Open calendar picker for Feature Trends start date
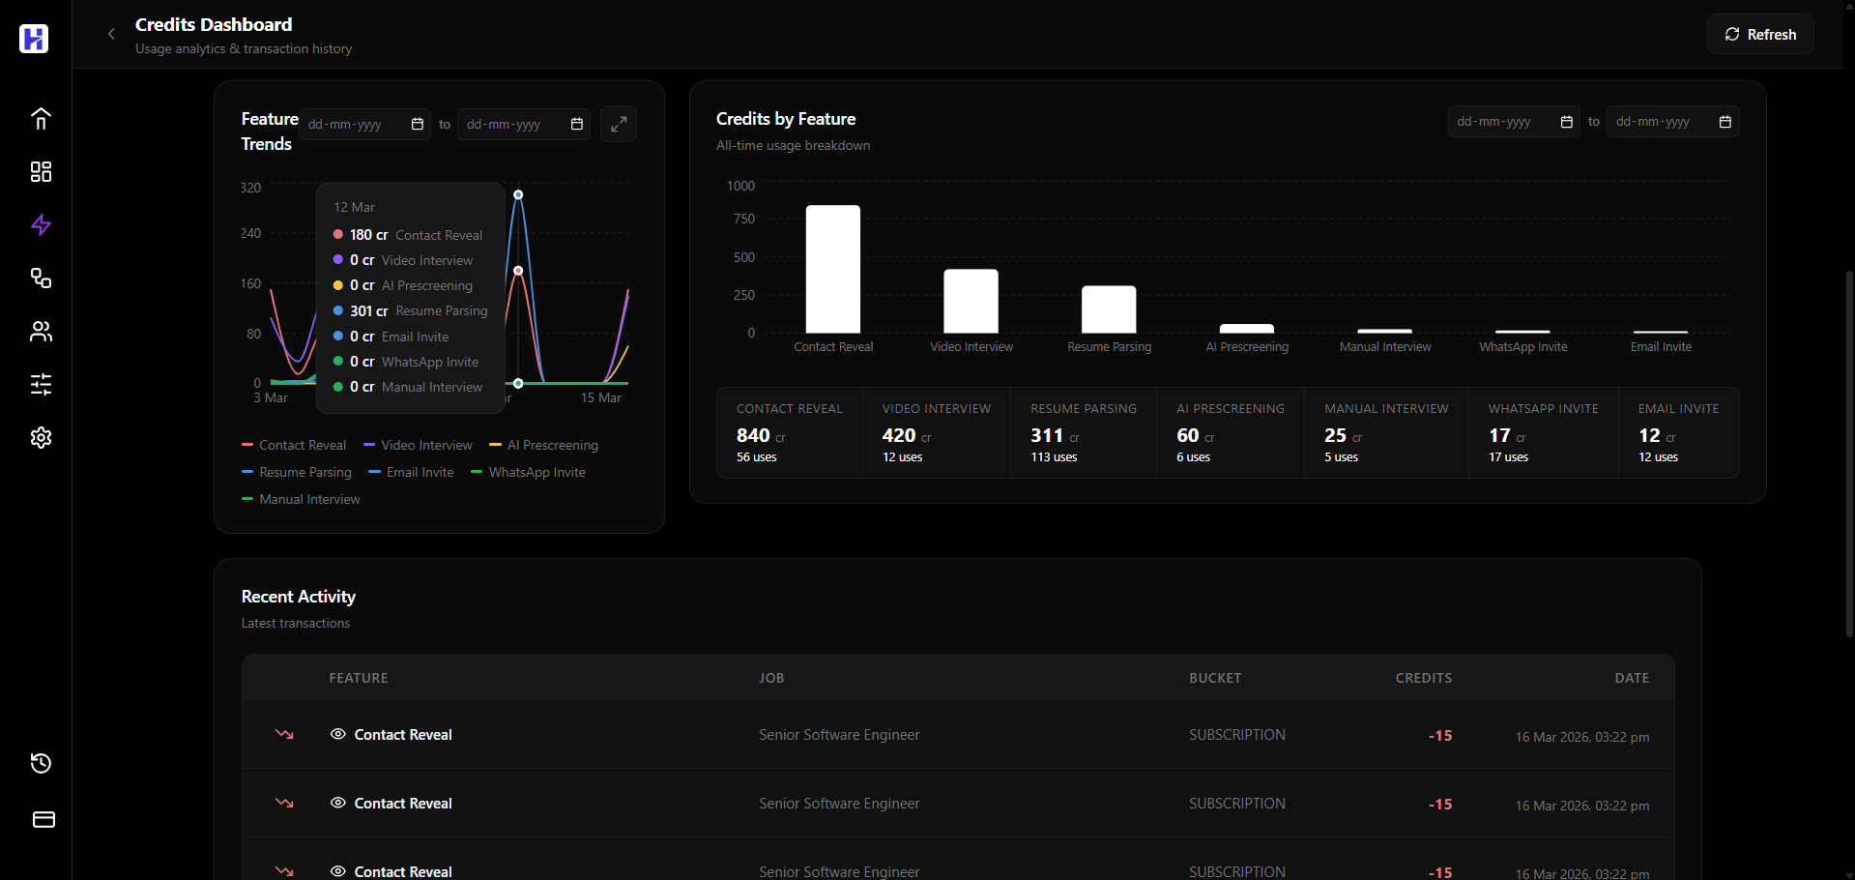Screen dimensions: 1855x880 point(418,124)
